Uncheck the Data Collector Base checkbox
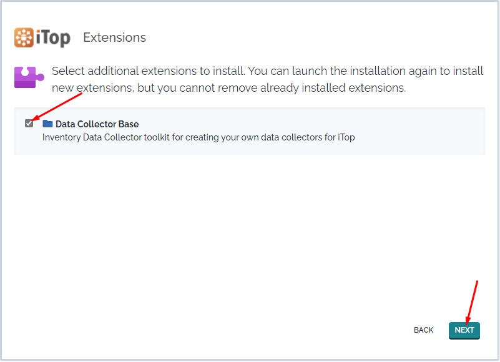This screenshot has width=500, height=362. click(x=29, y=124)
